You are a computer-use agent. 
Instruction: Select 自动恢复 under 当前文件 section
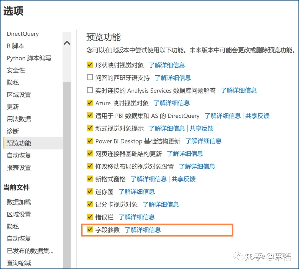19,239
